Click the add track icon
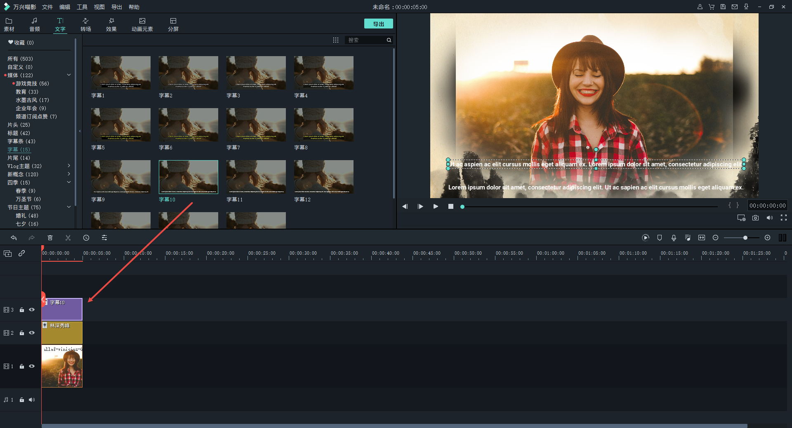Viewport: 792px width, 428px height. (8, 253)
